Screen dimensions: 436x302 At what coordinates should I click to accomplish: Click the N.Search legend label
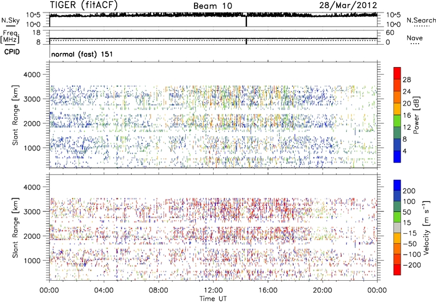point(421,20)
